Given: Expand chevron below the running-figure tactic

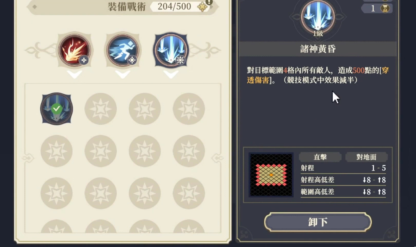Looking at the screenshot, I should pos(123,74).
